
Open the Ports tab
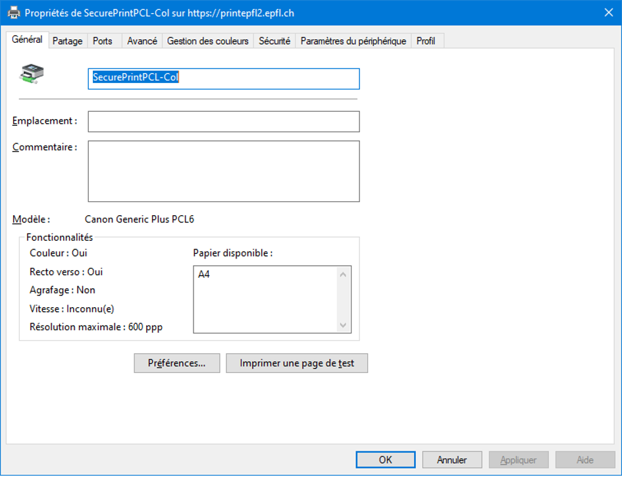[103, 41]
